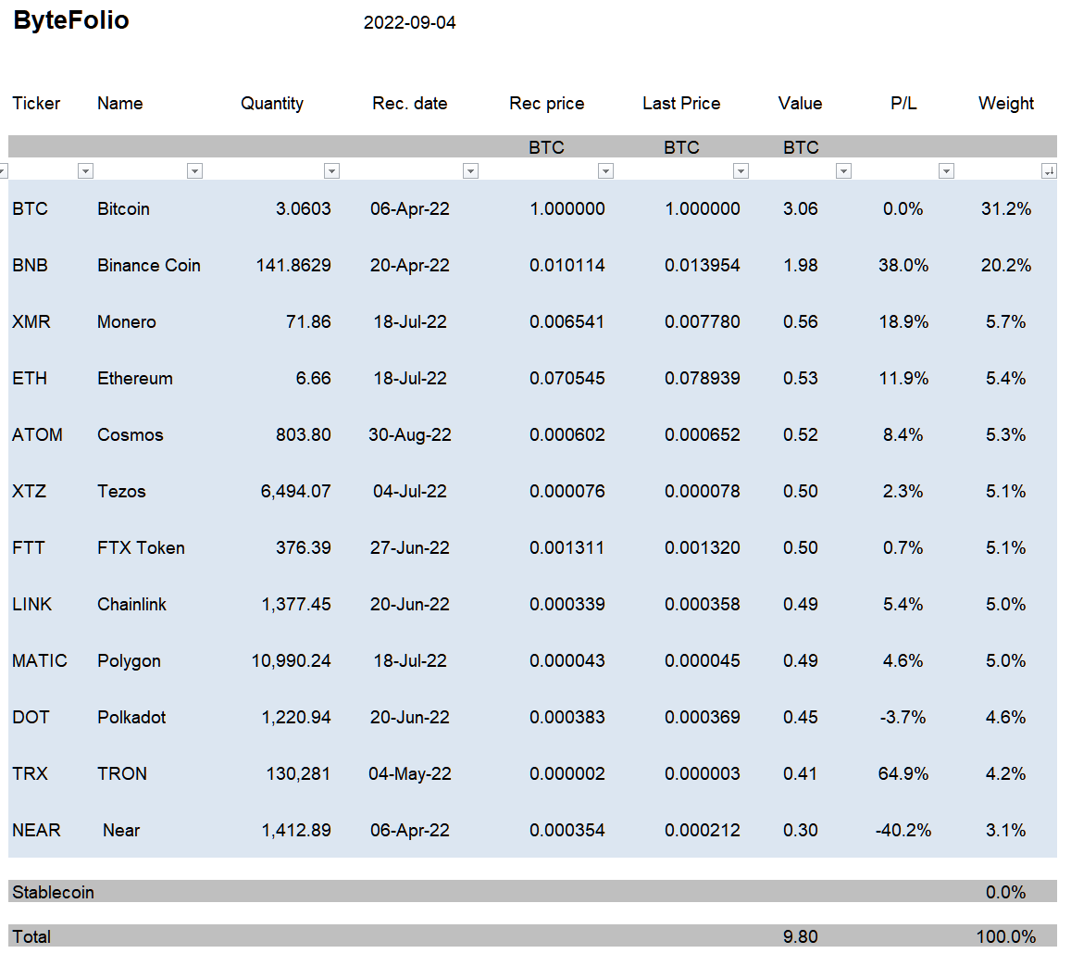Open the sorted Weight column filter dropdown
This screenshot has height=966, width=1071.
[x=1049, y=170]
